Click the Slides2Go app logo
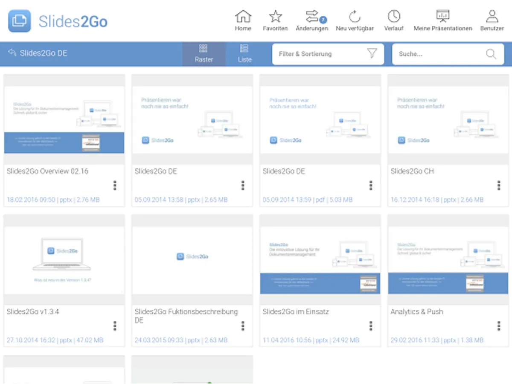The width and height of the screenshot is (512, 384). coord(20,21)
